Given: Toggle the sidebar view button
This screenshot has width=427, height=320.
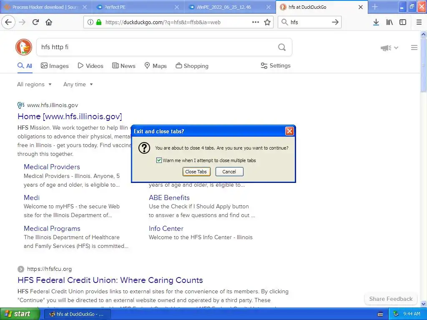Looking at the screenshot, I should tap(403, 22).
